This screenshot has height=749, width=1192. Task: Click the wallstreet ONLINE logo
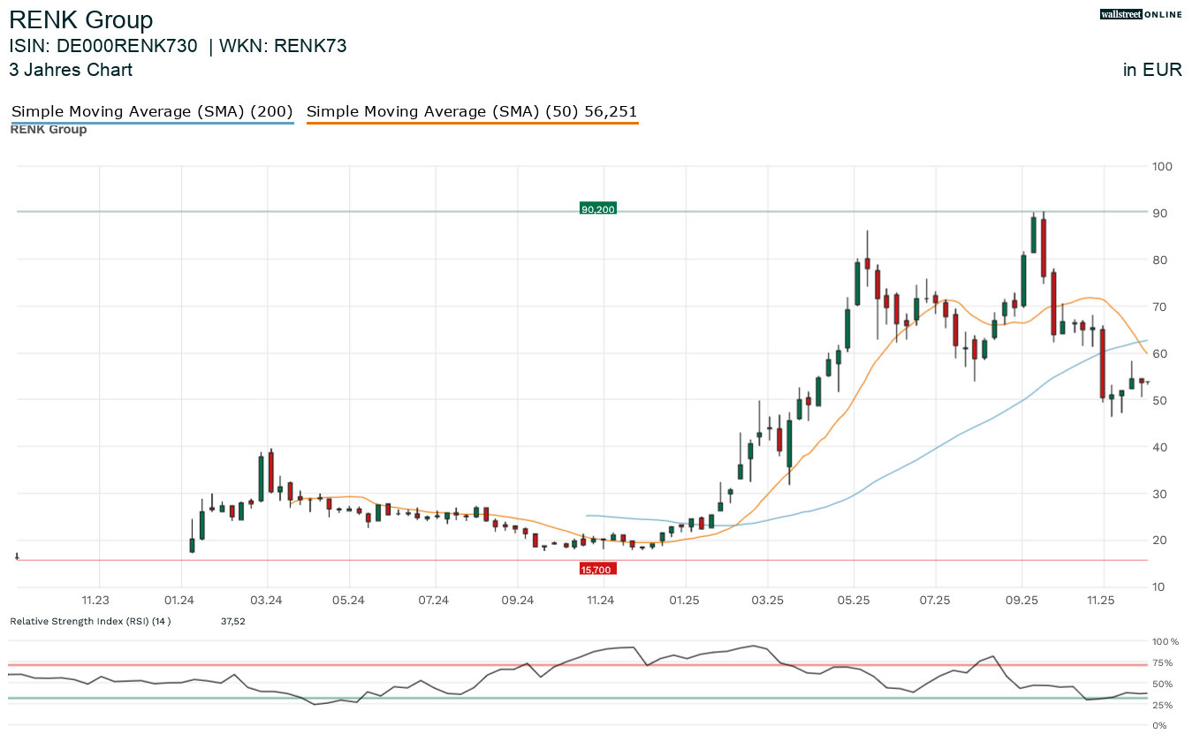(x=1140, y=14)
